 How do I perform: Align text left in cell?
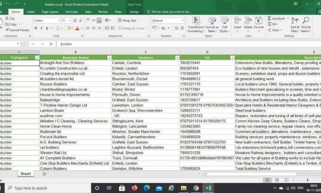(88, 28)
